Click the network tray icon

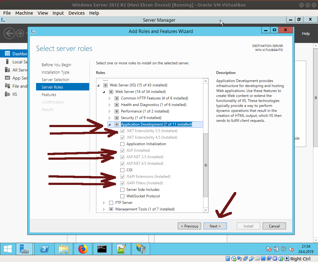(284, 249)
